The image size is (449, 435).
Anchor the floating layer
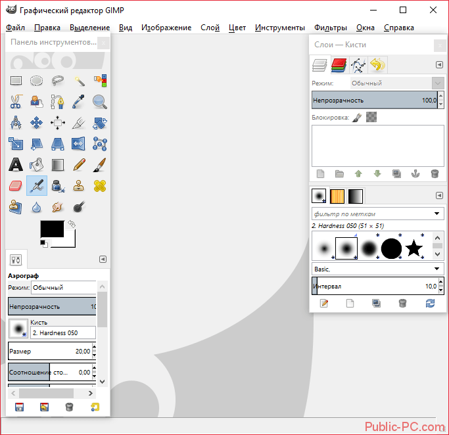pos(415,173)
